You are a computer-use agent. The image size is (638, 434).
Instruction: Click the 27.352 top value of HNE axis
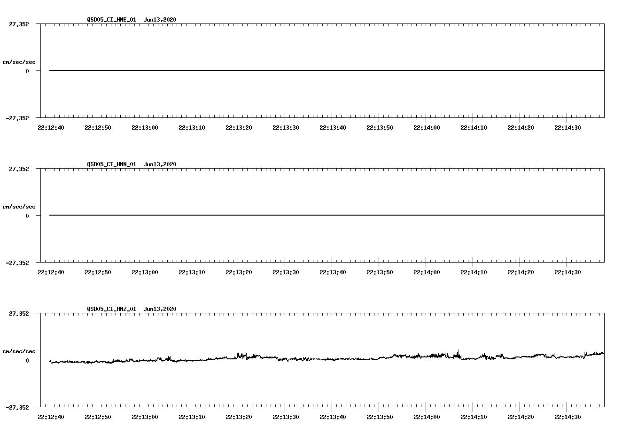[19, 24]
